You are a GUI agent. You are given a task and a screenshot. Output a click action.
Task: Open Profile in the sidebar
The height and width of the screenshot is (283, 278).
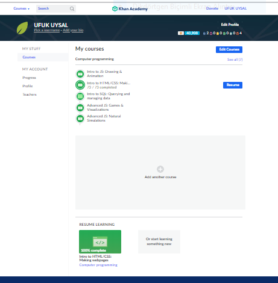(x=28, y=86)
